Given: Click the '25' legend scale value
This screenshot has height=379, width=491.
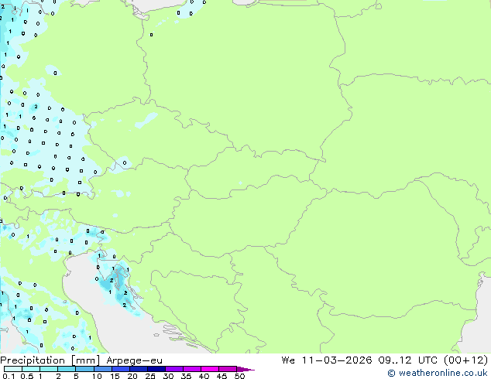Looking at the screenshot, I should pos(150,376).
